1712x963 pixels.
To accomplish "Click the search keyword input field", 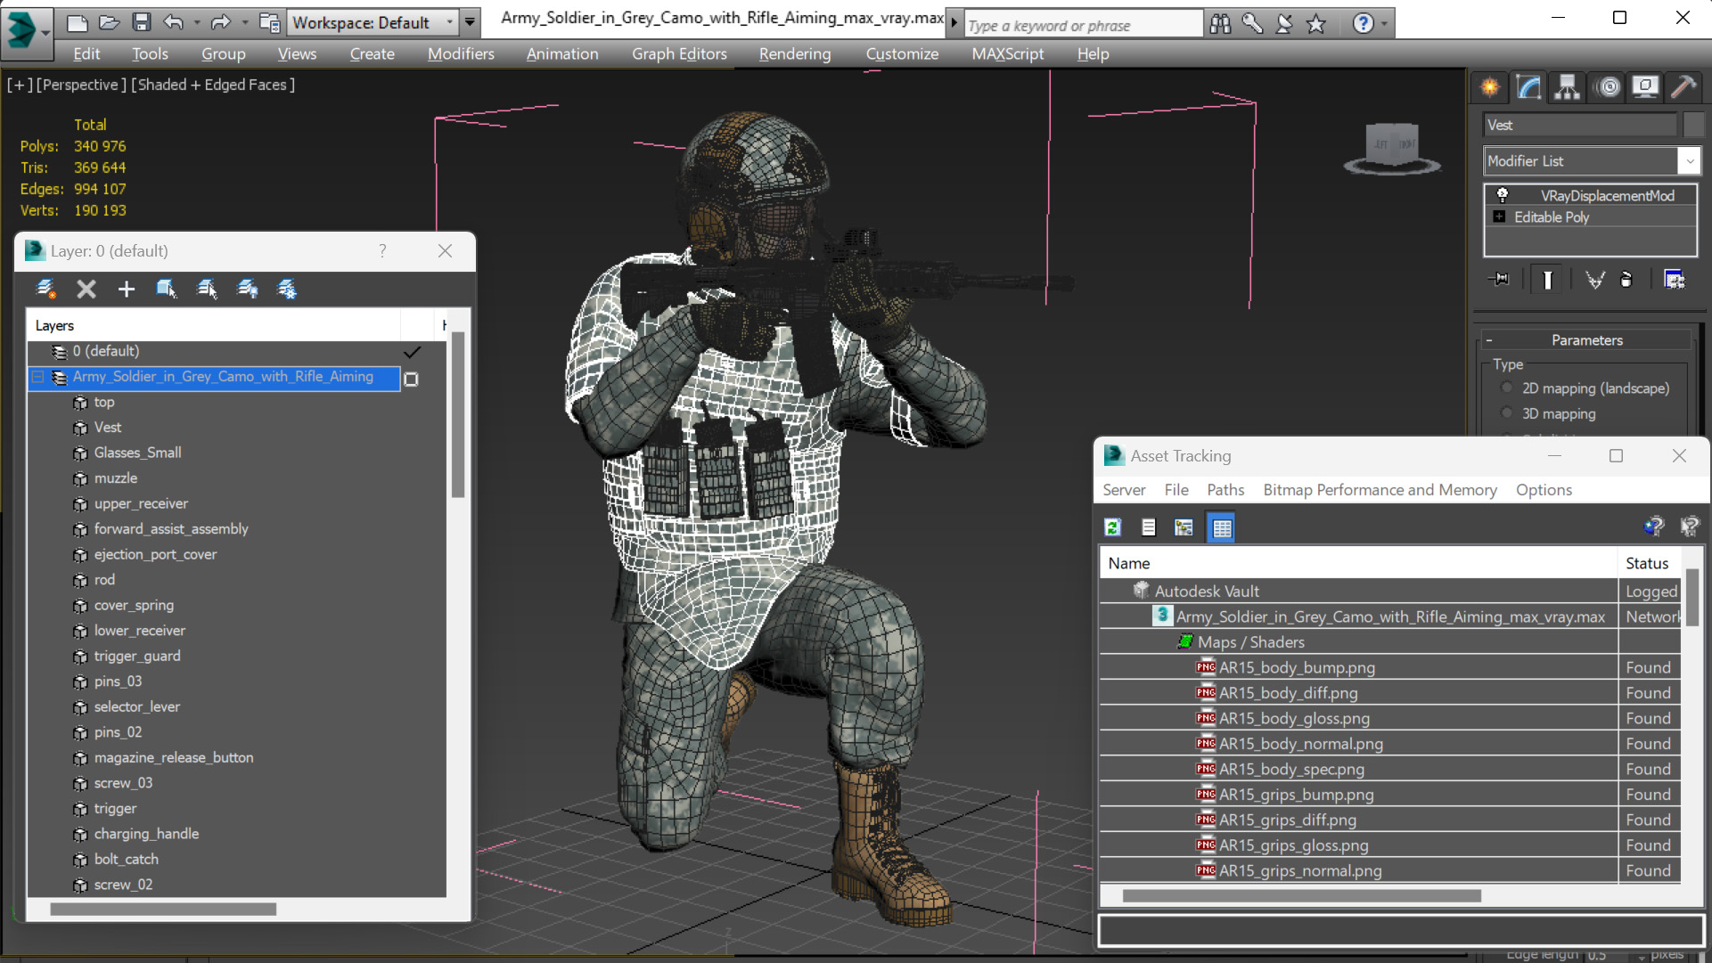I will pyautogui.click(x=1083, y=25).
